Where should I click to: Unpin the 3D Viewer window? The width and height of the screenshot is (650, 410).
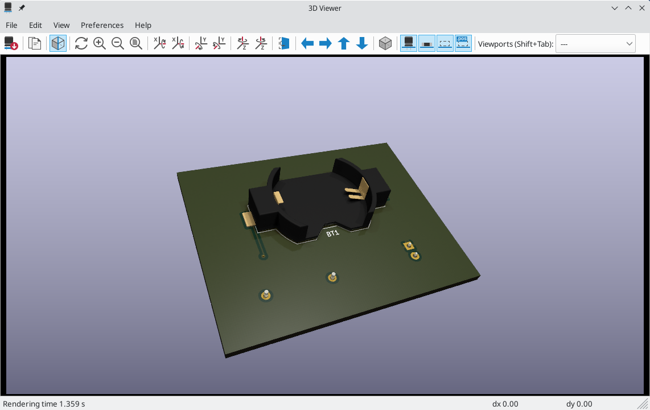point(21,8)
